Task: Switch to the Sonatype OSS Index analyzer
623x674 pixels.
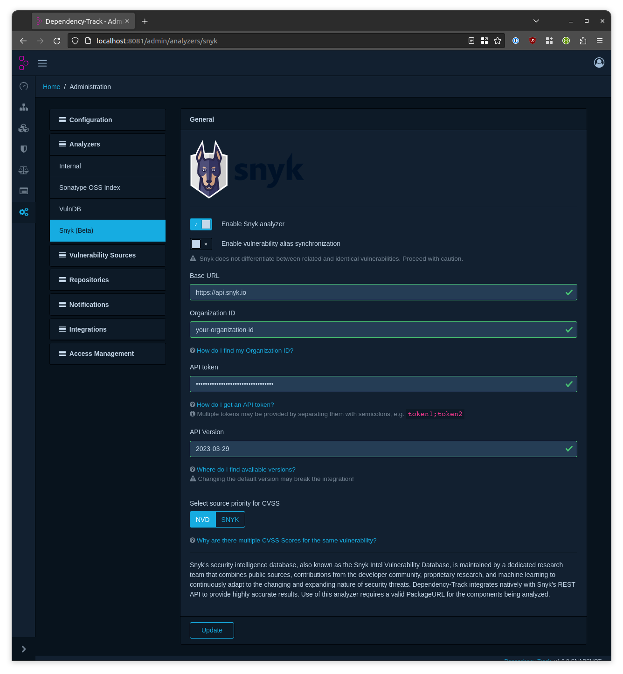Action: pos(107,188)
